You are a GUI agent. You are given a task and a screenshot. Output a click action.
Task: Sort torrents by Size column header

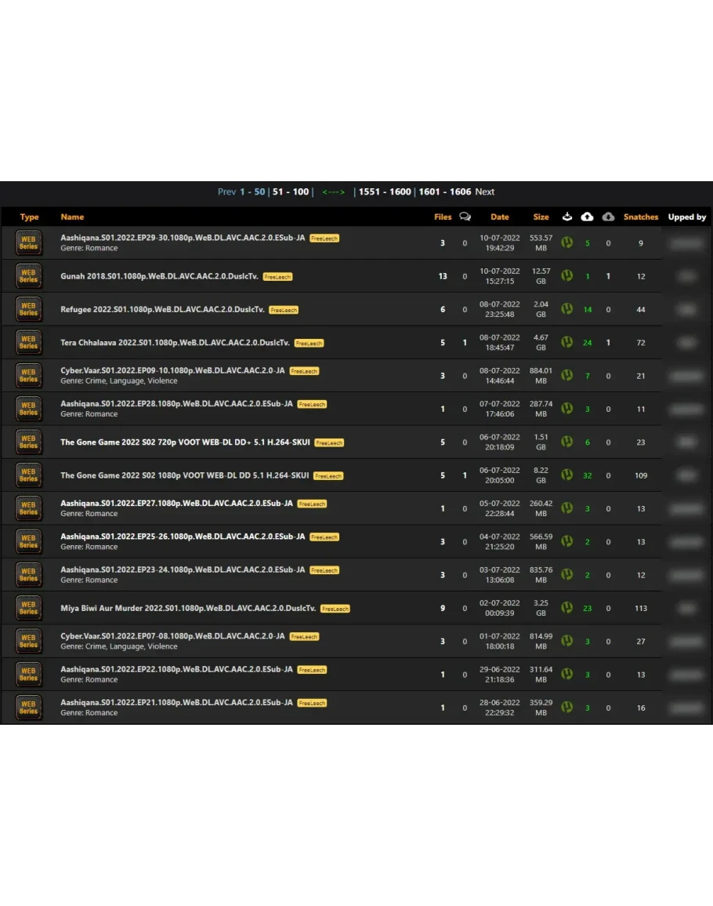point(541,217)
